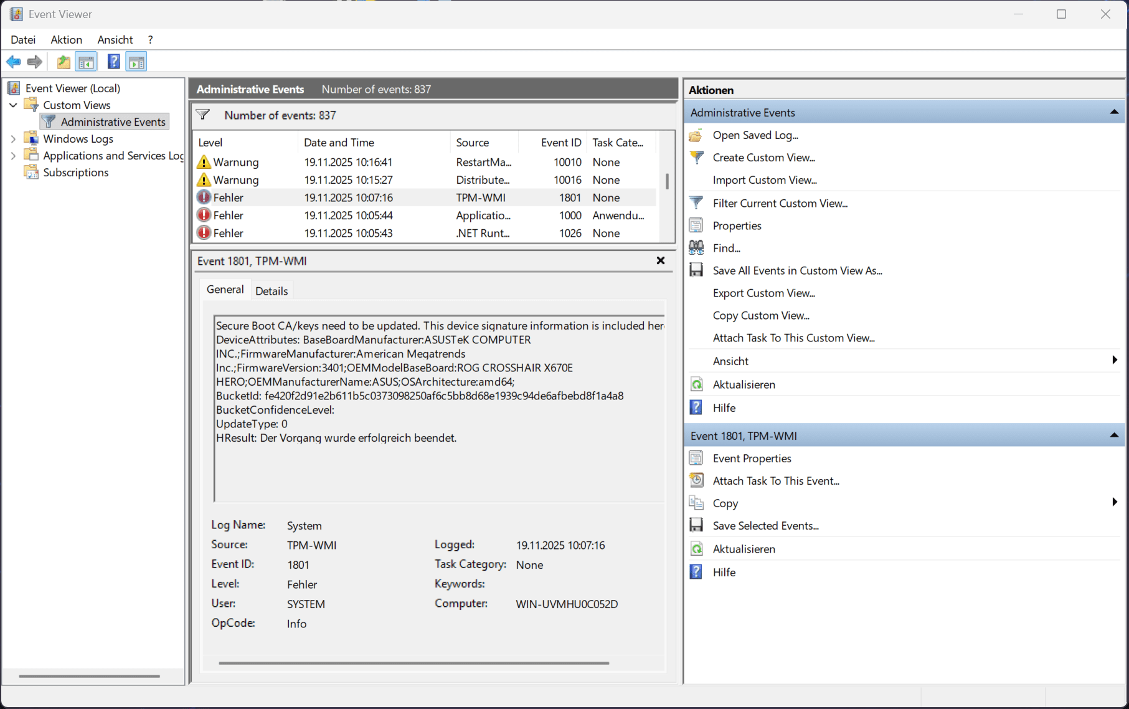
Task: Toggle the console tree toolbar icon
Action: (x=86, y=61)
